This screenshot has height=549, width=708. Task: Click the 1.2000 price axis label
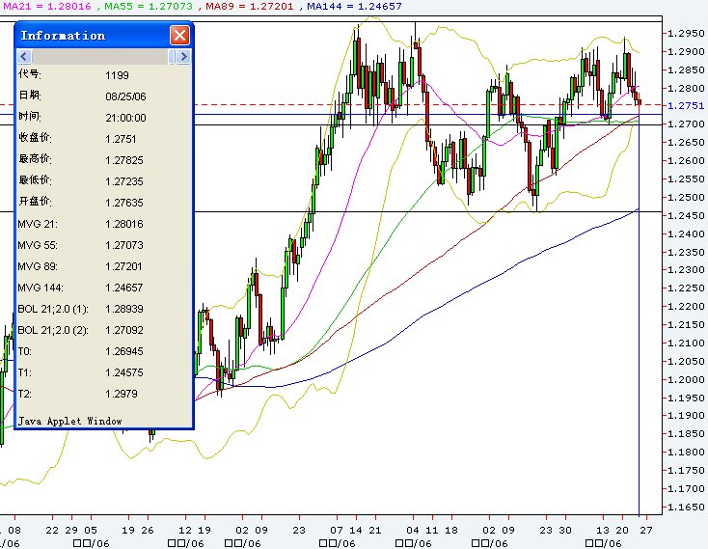tap(686, 380)
